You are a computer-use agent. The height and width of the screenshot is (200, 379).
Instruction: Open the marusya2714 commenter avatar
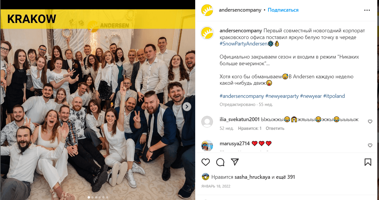207,146
